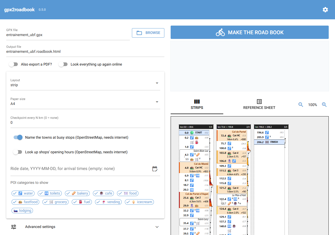Open the ride date calendar picker icon
This screenshot has width=335, height=235.
click(x=155, y=169)
